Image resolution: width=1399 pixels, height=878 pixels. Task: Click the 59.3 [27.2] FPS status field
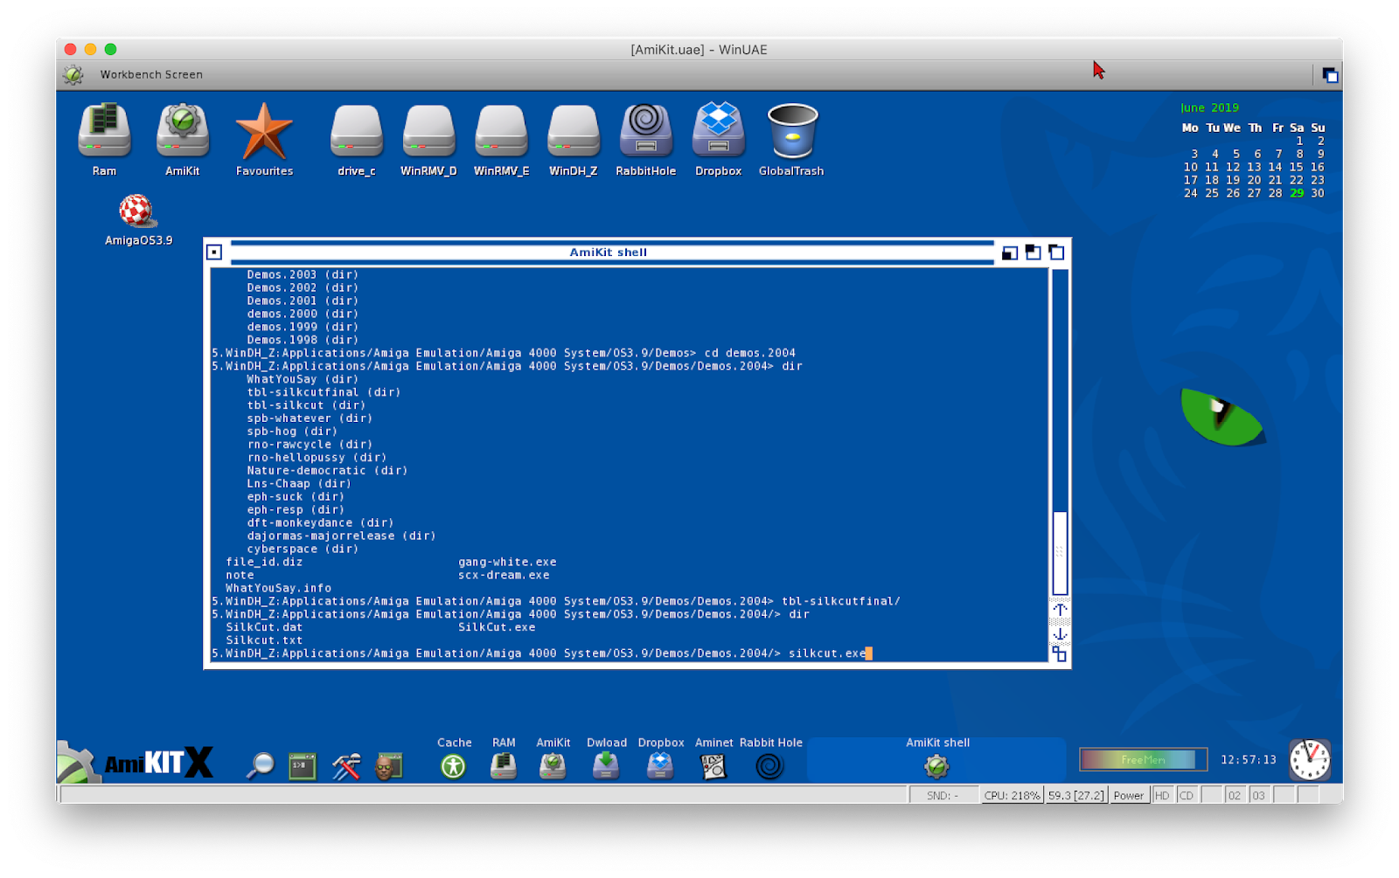(1077, 795)
